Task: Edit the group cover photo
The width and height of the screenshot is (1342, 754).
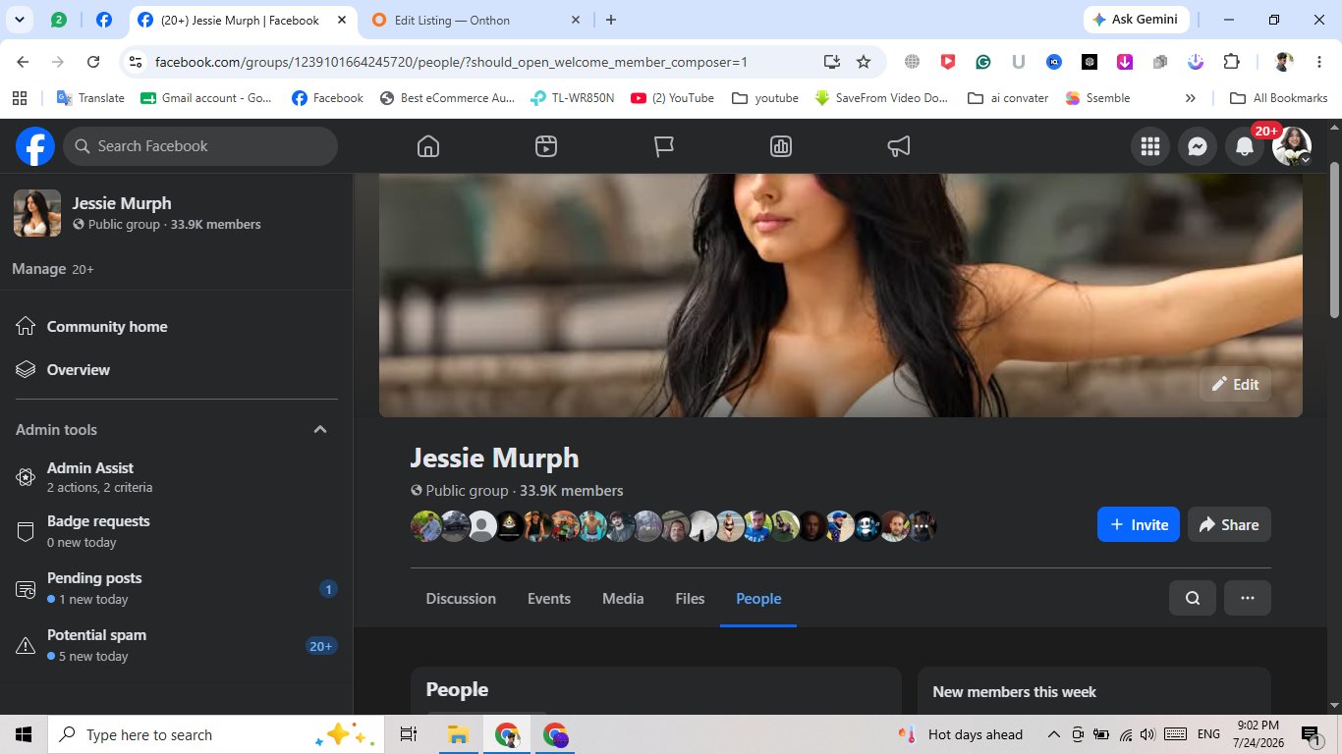Action: coord(1235,384)
